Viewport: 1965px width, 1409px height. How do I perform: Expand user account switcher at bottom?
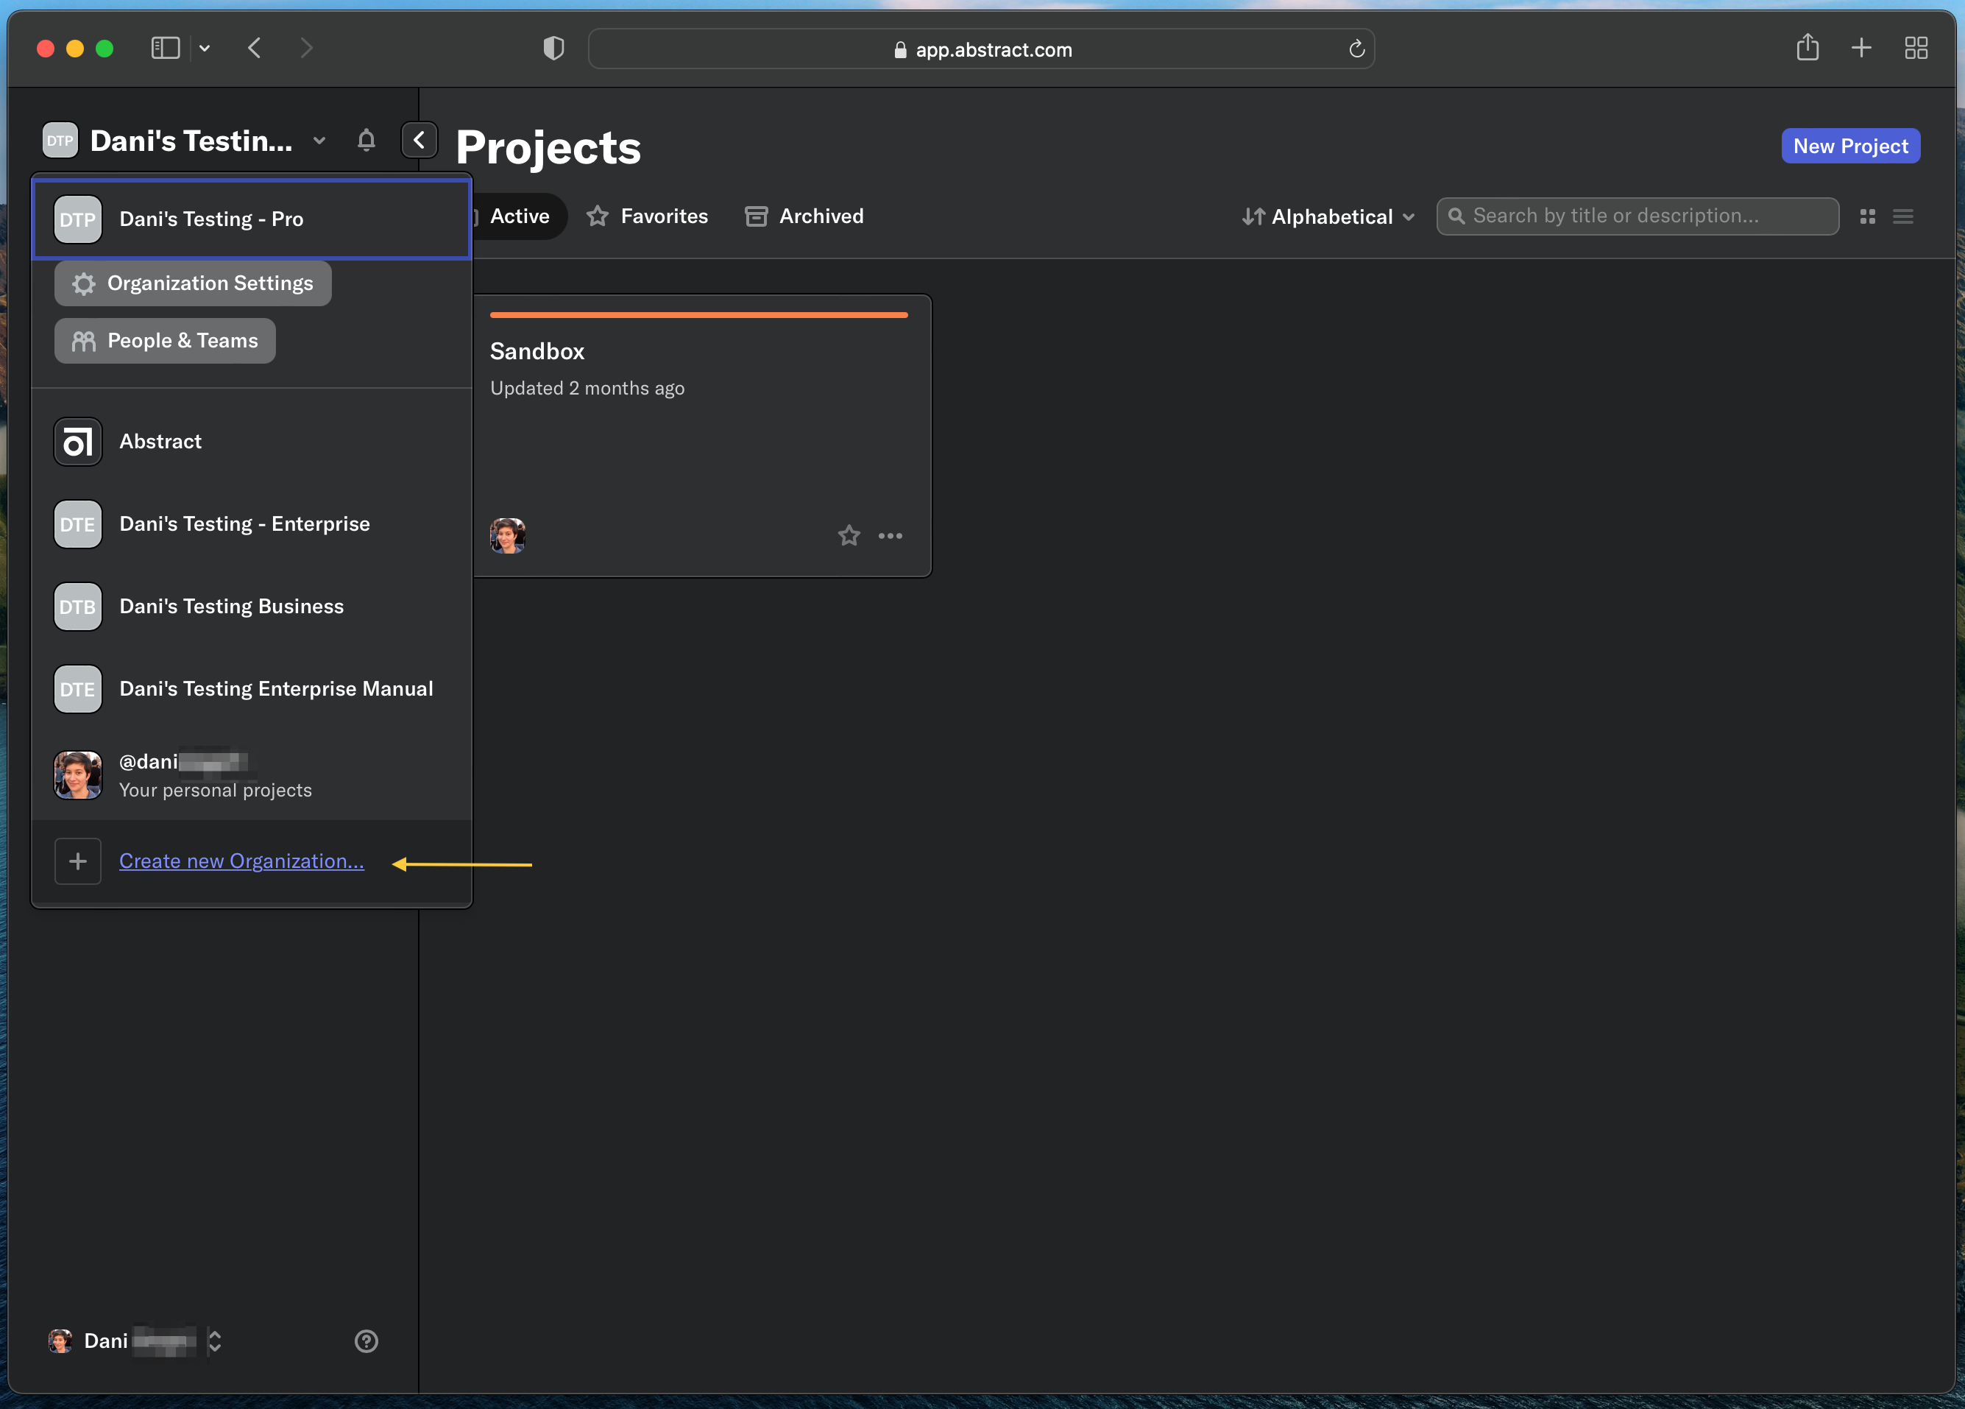215,1341
